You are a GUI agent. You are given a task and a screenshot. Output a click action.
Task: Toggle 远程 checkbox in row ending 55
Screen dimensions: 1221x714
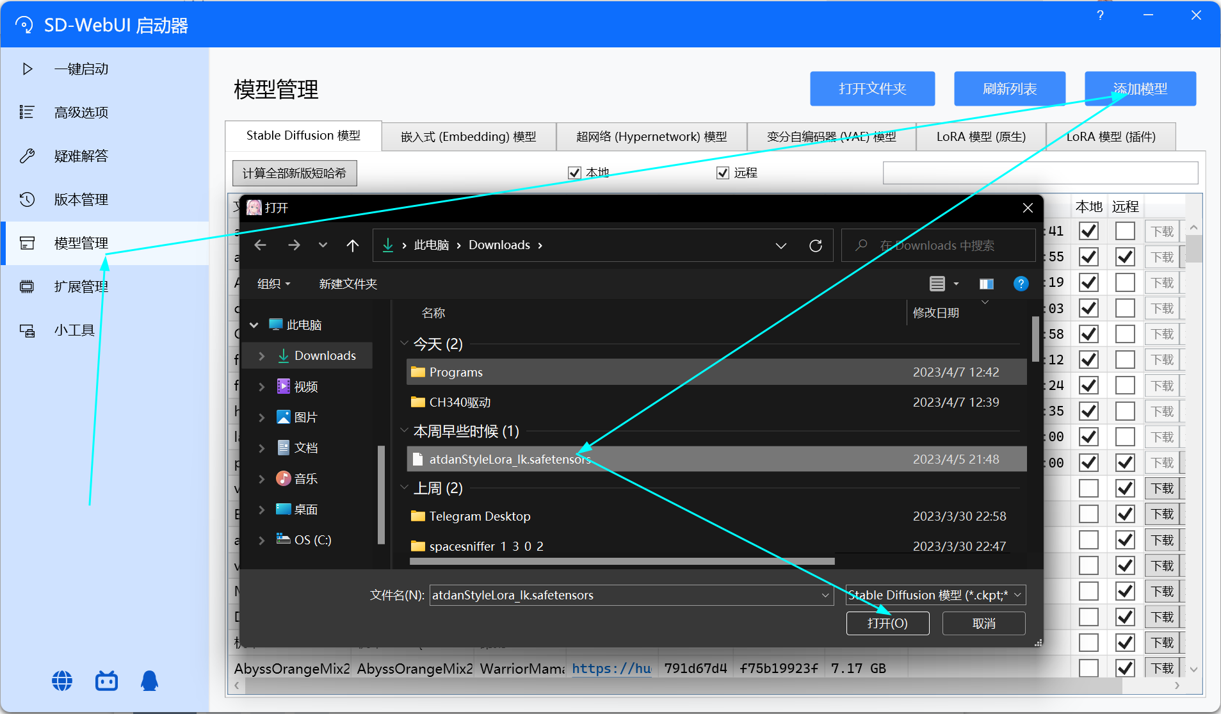tap(1125, 257)
